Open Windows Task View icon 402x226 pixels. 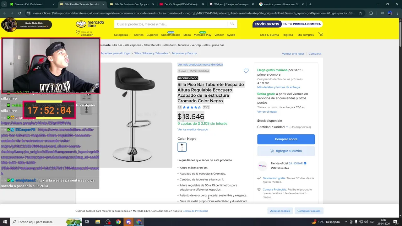click(x=87, y=222)
